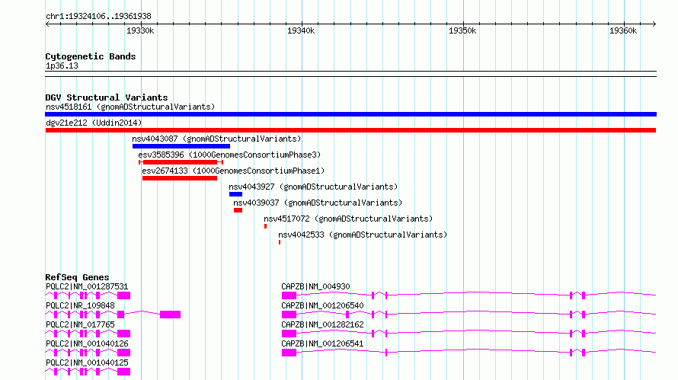Click the gene glyph under PQLC2|NM_001040125
The image size is (678, 380).
tap(88, 372)
